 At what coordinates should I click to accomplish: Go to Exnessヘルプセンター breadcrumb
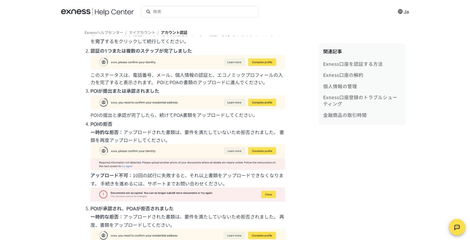pos(104,32)
